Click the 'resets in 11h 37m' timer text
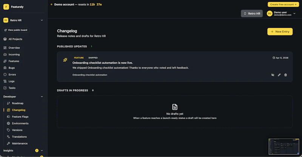The image size is (302, 157). 90,5
